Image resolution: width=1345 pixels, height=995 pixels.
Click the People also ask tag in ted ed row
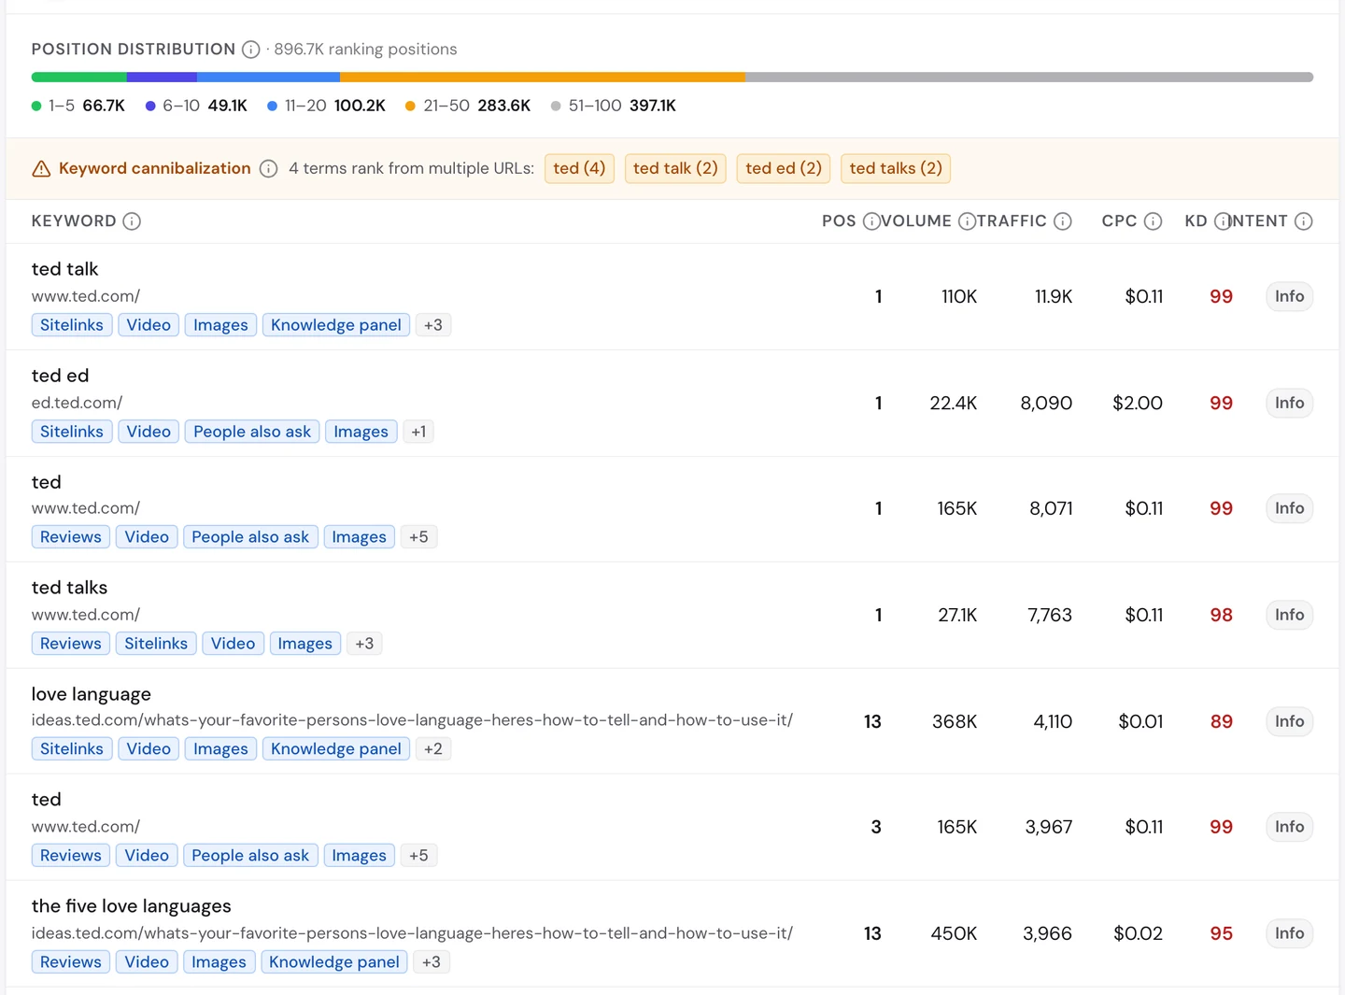click(x=252, y=432)
